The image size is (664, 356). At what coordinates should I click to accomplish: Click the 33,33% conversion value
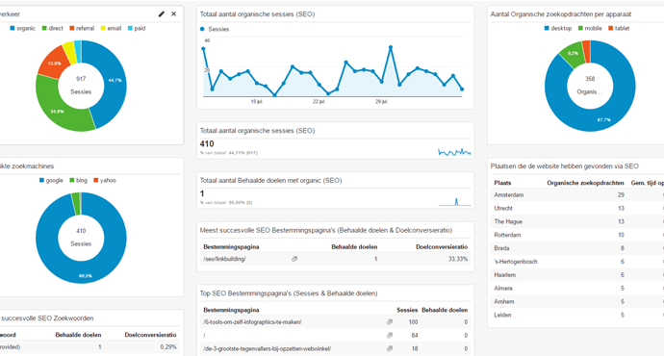(x=458, y=259)
